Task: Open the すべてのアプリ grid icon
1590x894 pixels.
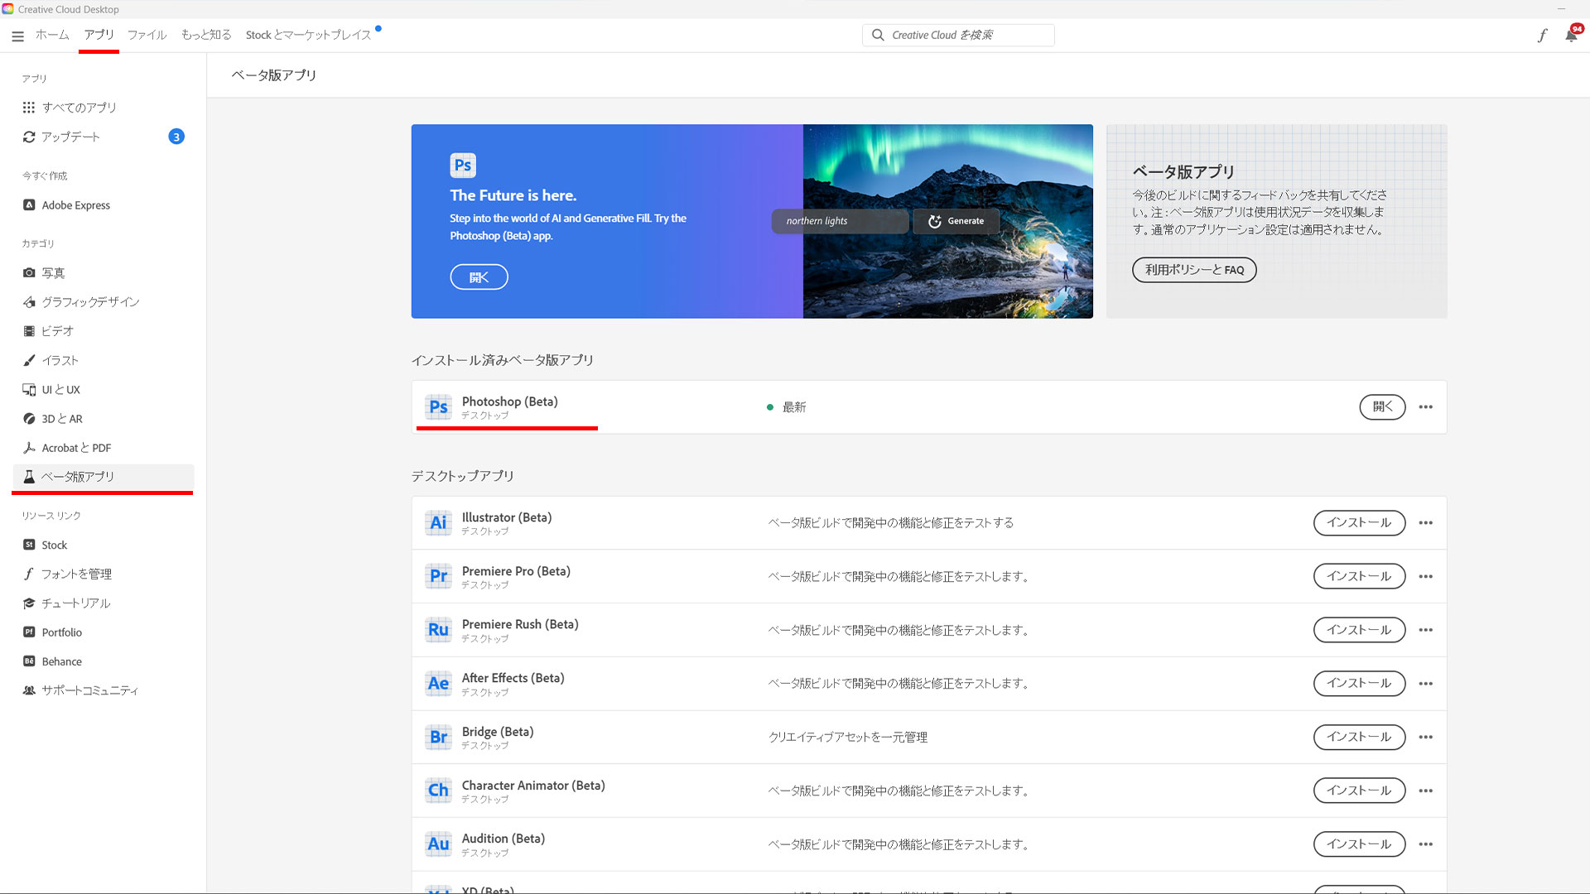Action: point(29,107)
